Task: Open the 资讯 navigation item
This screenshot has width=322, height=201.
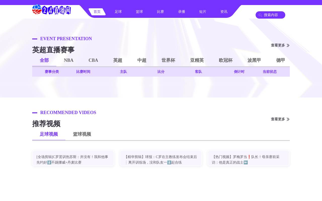Action: point(224,12)
